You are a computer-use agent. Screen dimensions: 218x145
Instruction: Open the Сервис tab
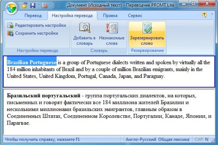[x=135, y=15]
